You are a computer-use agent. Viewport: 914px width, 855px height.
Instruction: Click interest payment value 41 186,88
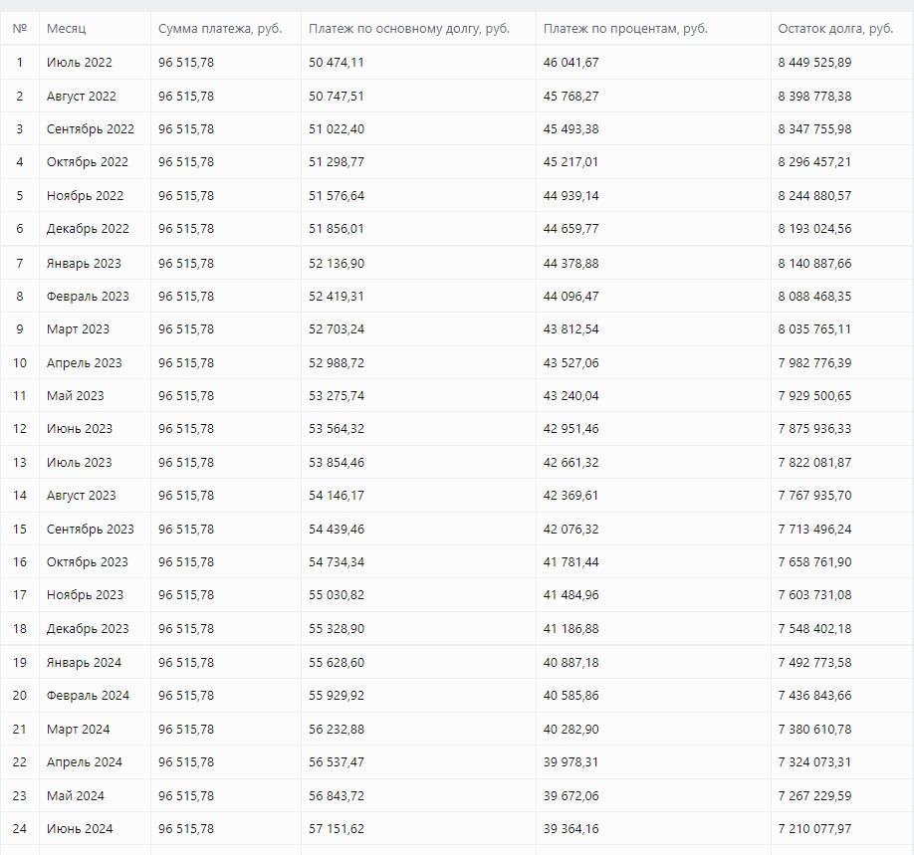click(x=571, y=629)
